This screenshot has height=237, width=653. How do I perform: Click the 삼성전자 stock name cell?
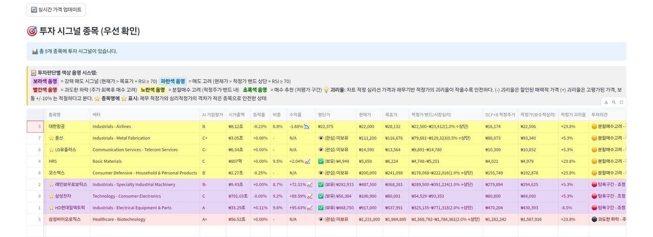click(x=67, y=196)
